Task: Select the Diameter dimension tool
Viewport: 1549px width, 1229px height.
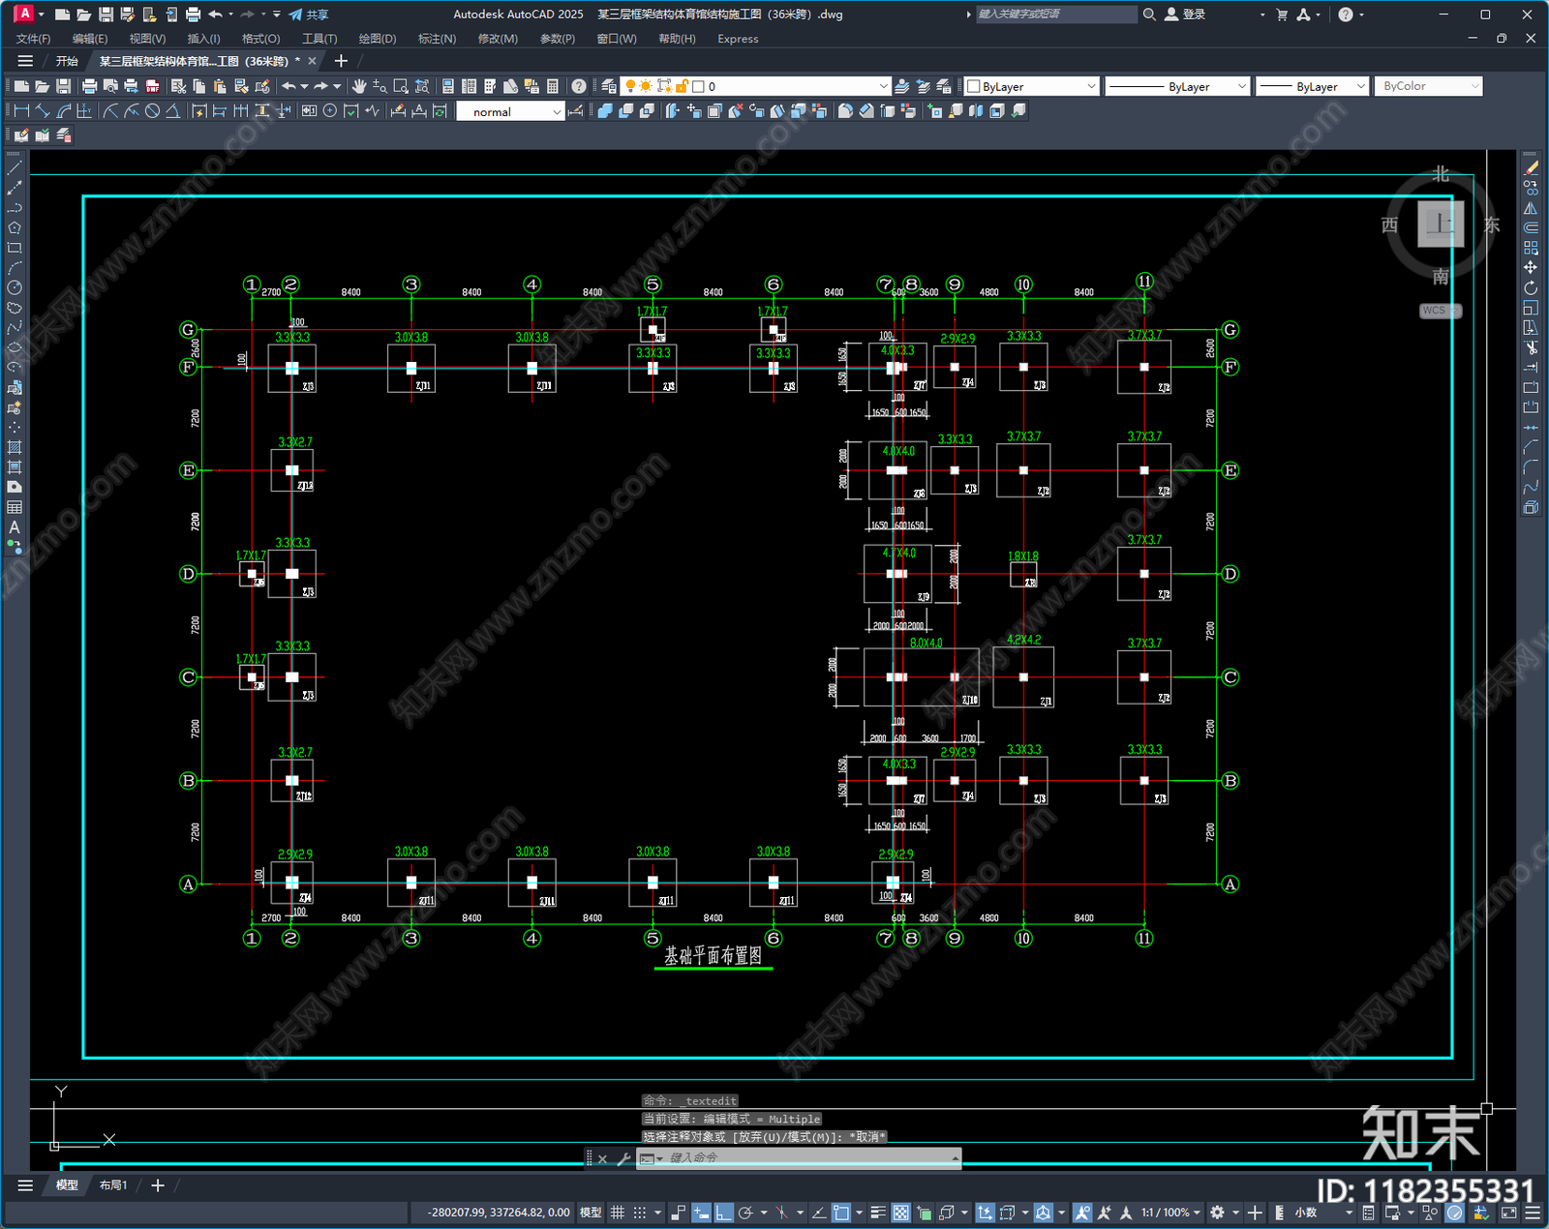Action: click(x=152, y=111)
